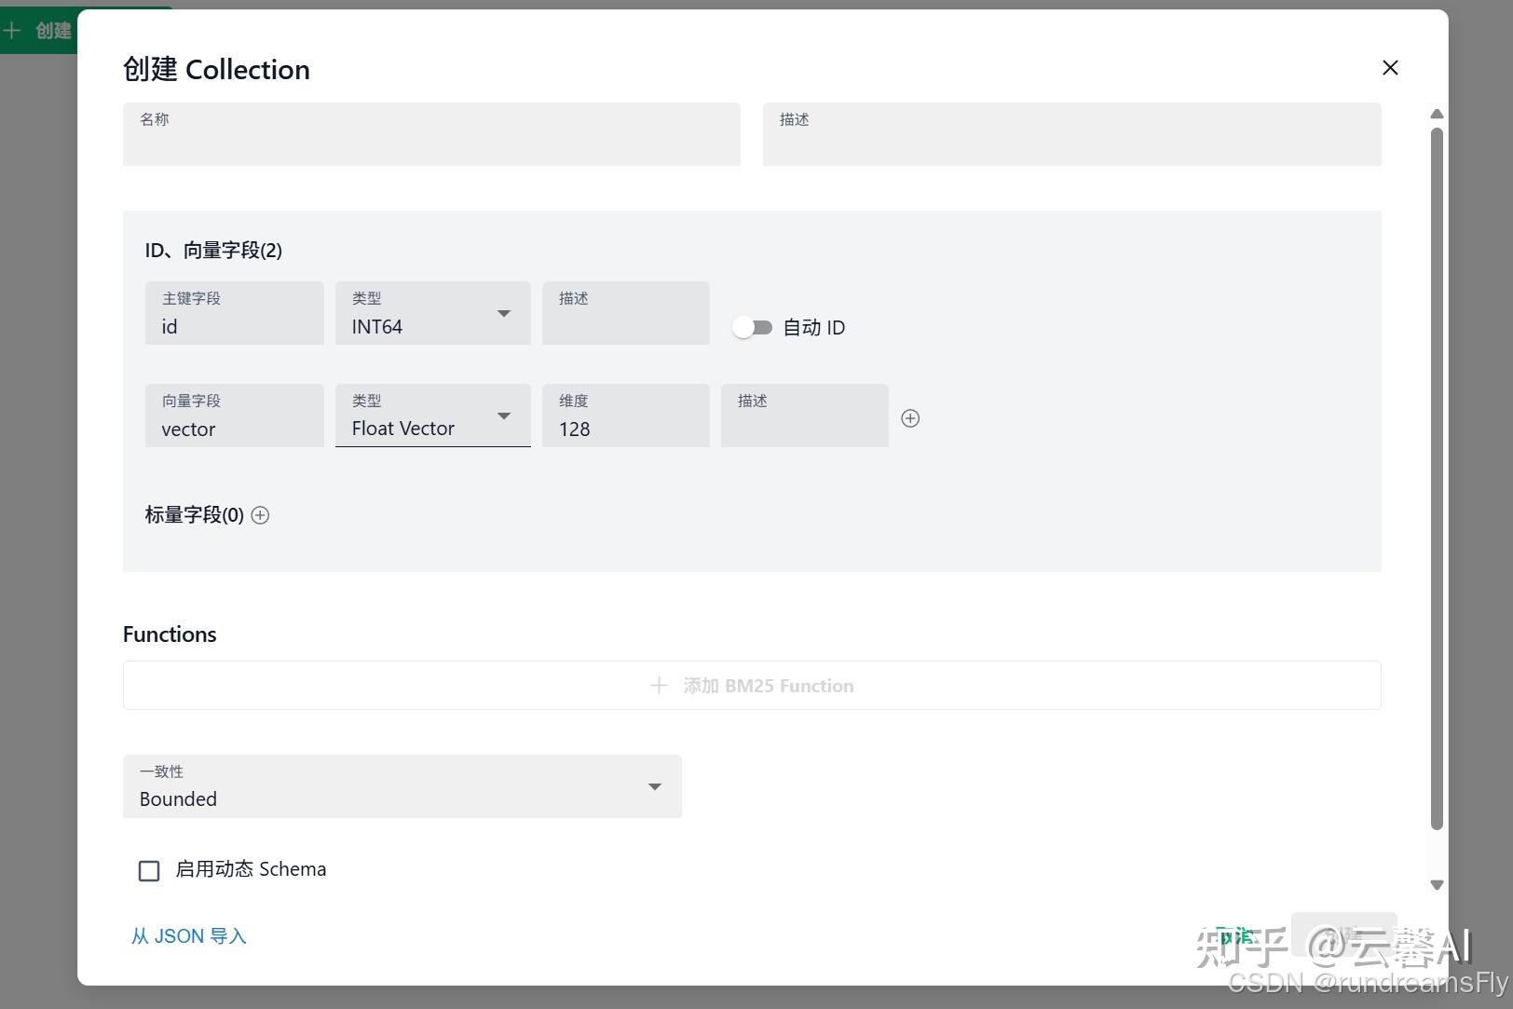Click the plus icon inside the BM25 Function bar
Screen dimensions: 1513x1009
pos(659,685)
